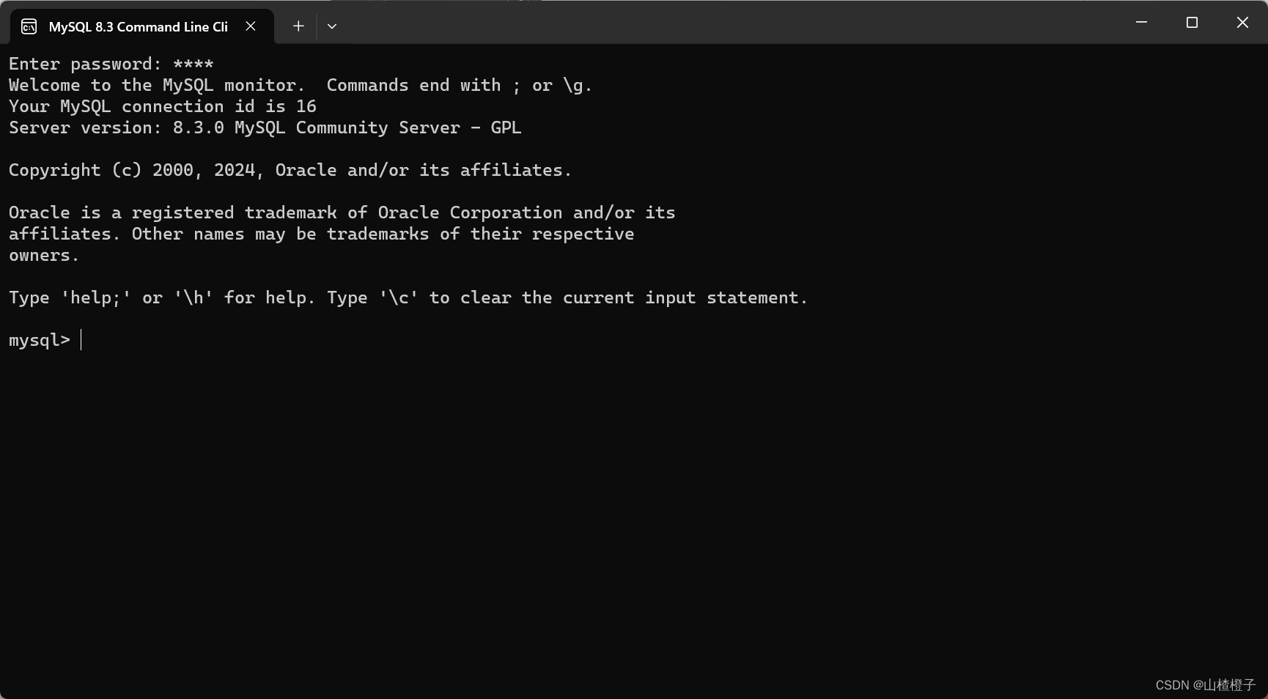Click the help instruction line near the prompt

(407, 297)
